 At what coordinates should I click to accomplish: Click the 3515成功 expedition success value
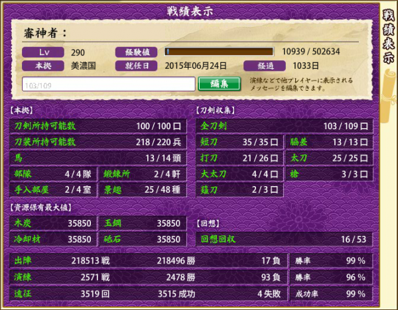[176, 294]
